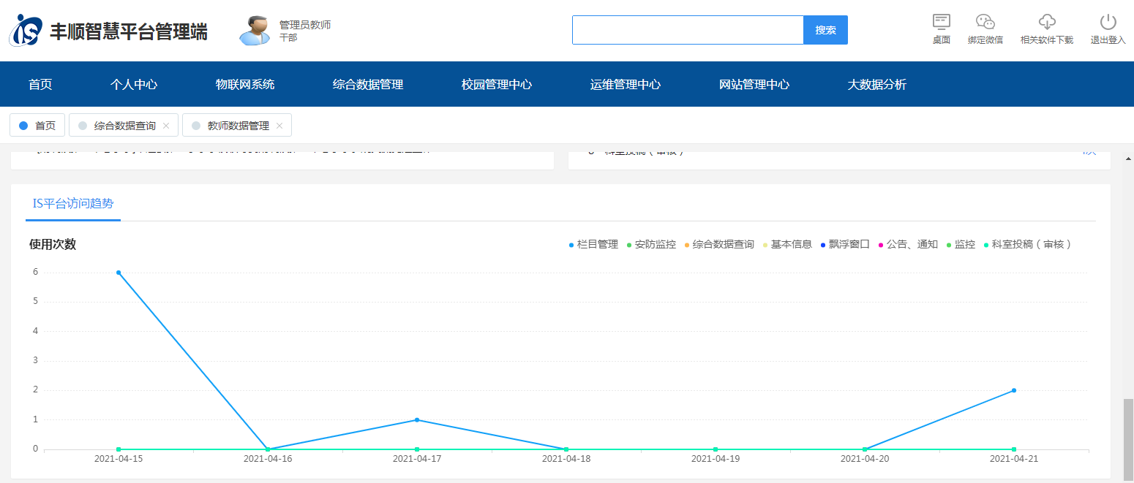Viewport: 1134px width, 483px height.
Task: Toggle 综合数据查询 legend series
Action: coord(719,244)
